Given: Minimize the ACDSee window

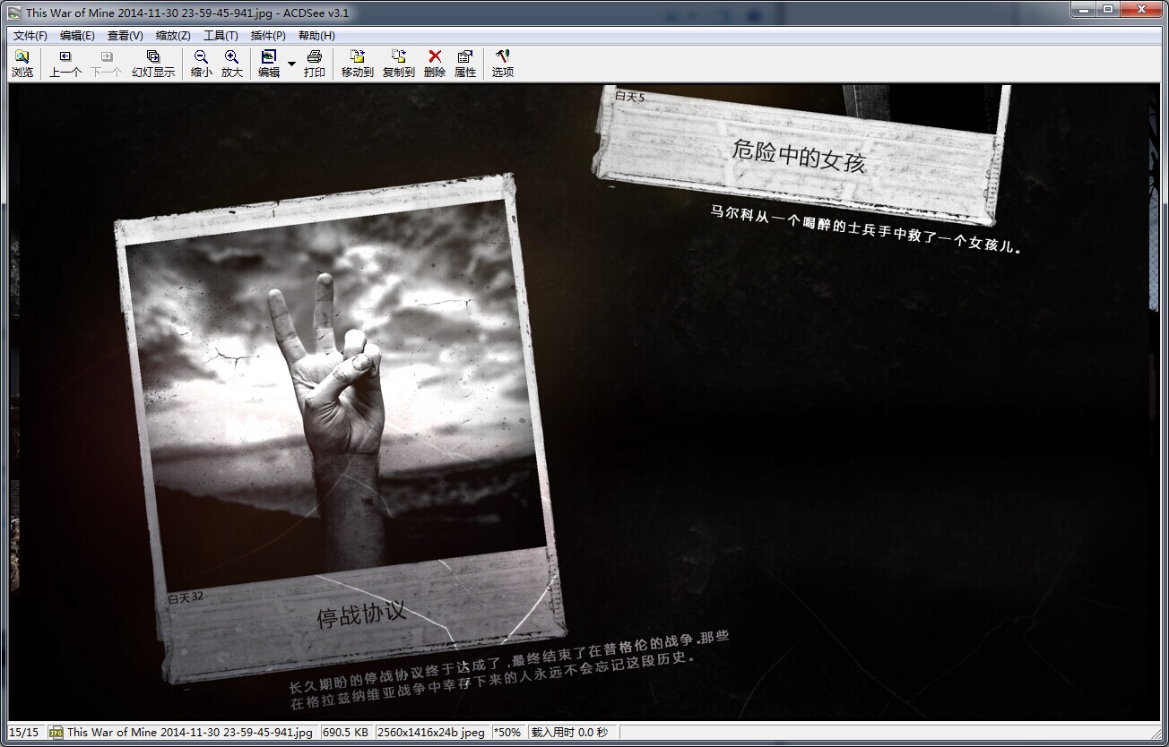Looking at the screenshot, I should [1083, 9].
